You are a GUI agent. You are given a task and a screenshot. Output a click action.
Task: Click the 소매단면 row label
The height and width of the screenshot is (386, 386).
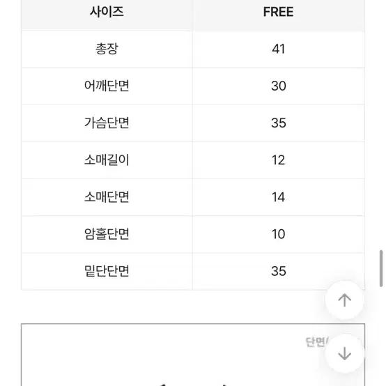pyautogui.click(x=107, y=196)
